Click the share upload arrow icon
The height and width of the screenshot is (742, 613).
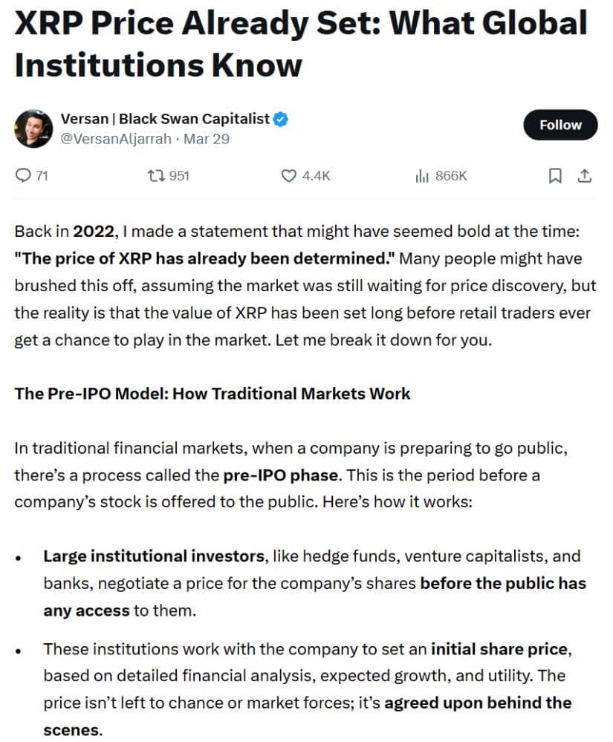[585, 175]
